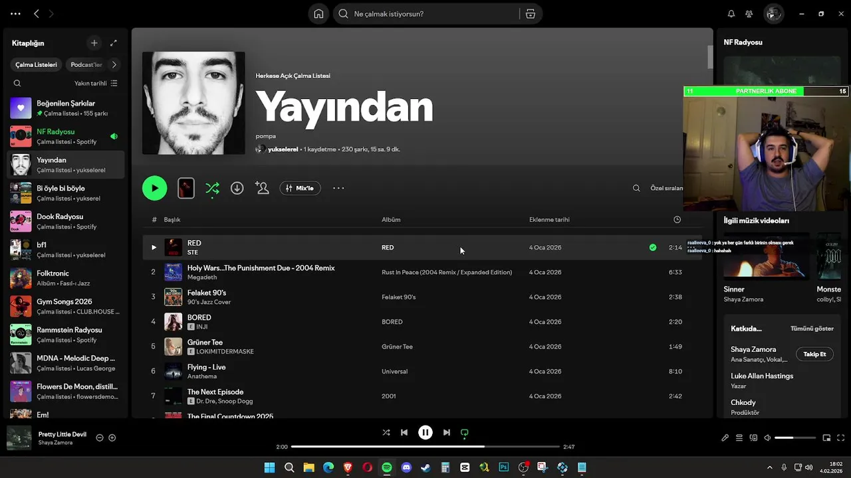Hide Pretty Little Devil from recommendations
This screenshot has width=851, height=478.
point(100,438)
